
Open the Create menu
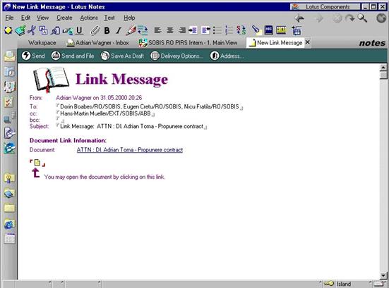[x=64, y=18]
